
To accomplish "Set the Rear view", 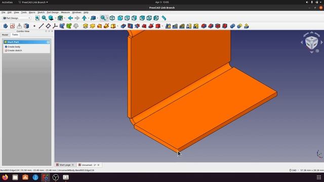I will [x=142, y=18].
